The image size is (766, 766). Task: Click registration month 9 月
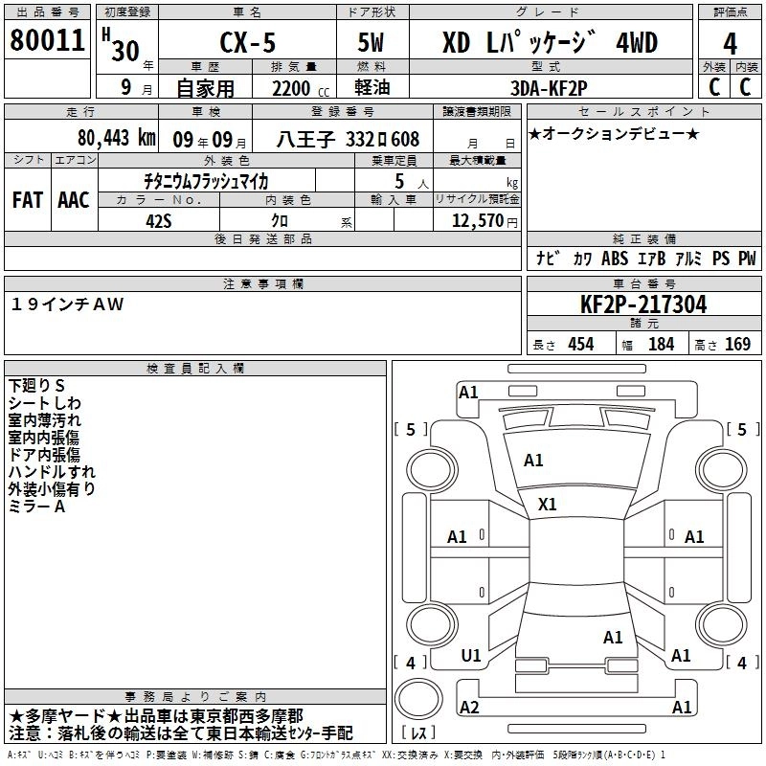(136, 87)
